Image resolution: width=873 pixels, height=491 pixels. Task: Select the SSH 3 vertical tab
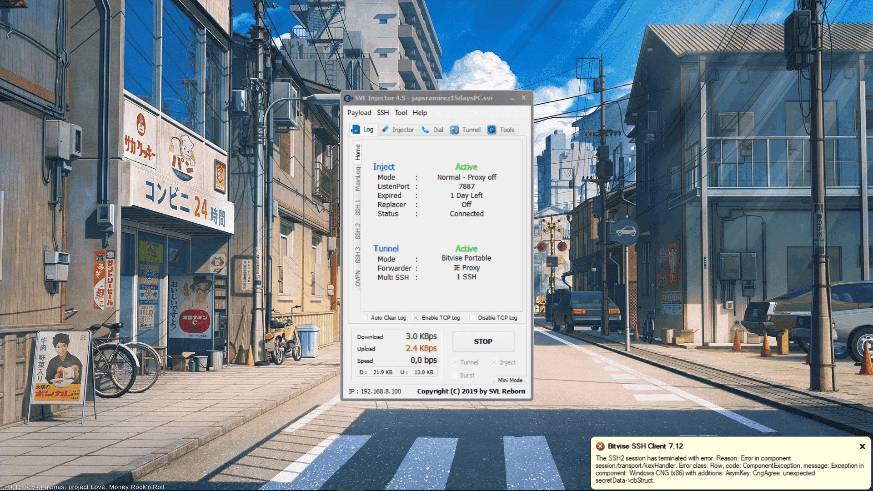pyautogui.click(x=358, y=255)
